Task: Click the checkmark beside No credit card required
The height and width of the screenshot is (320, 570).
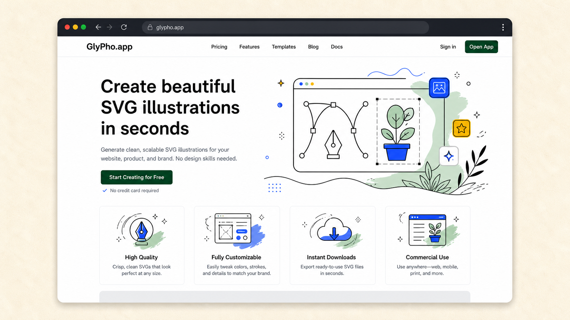Action: (x=105, y=190)
